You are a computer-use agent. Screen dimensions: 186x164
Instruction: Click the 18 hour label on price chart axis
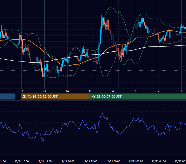tap(44, 92)
